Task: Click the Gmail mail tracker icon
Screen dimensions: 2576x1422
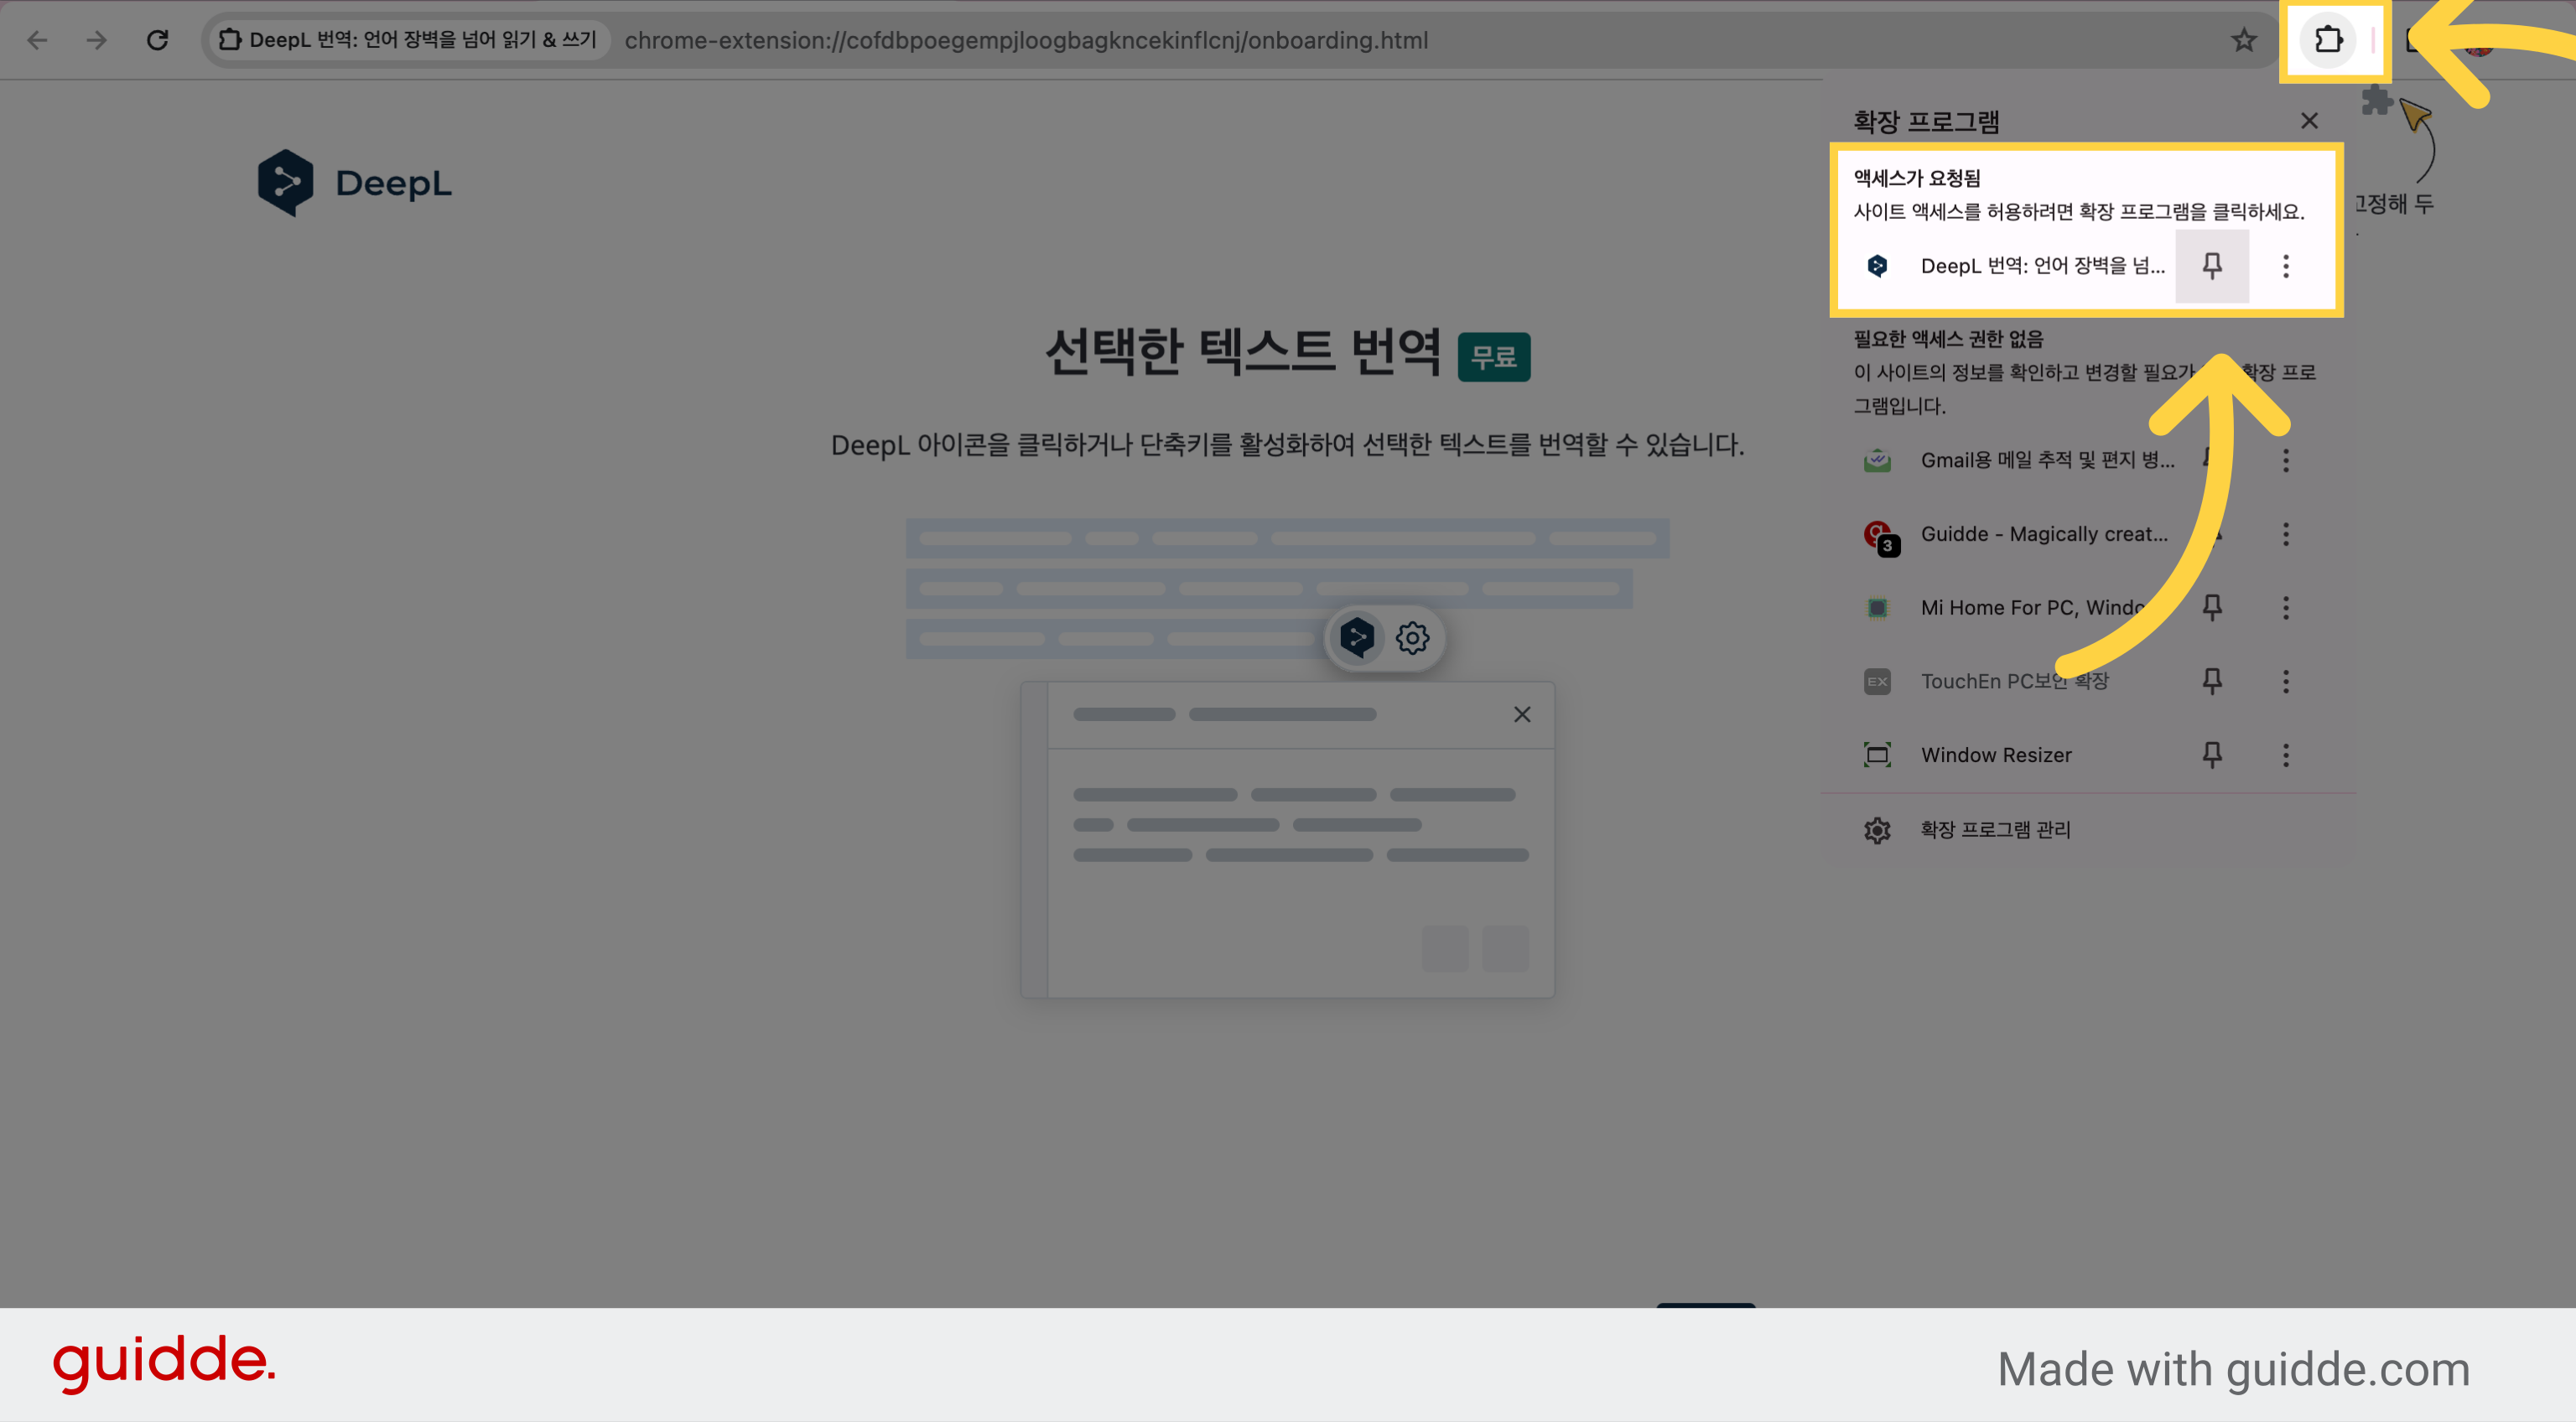Action: (1877, 460)
